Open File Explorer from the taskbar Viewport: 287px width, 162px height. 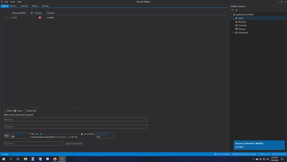point(25,159)
